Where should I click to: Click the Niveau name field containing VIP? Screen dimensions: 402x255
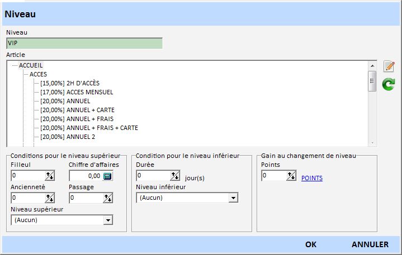click(84, 44)
